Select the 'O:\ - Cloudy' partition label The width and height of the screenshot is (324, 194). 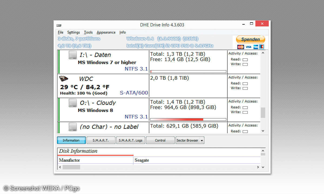point(98,103)
